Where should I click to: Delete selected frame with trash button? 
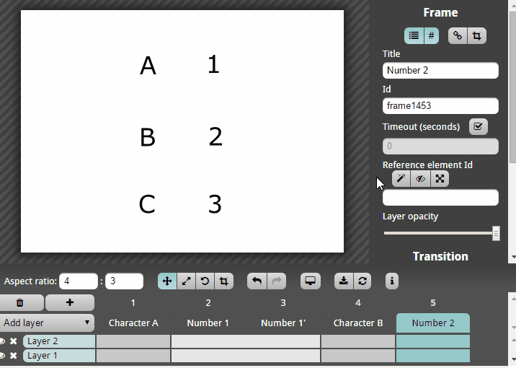coord(20,302)
